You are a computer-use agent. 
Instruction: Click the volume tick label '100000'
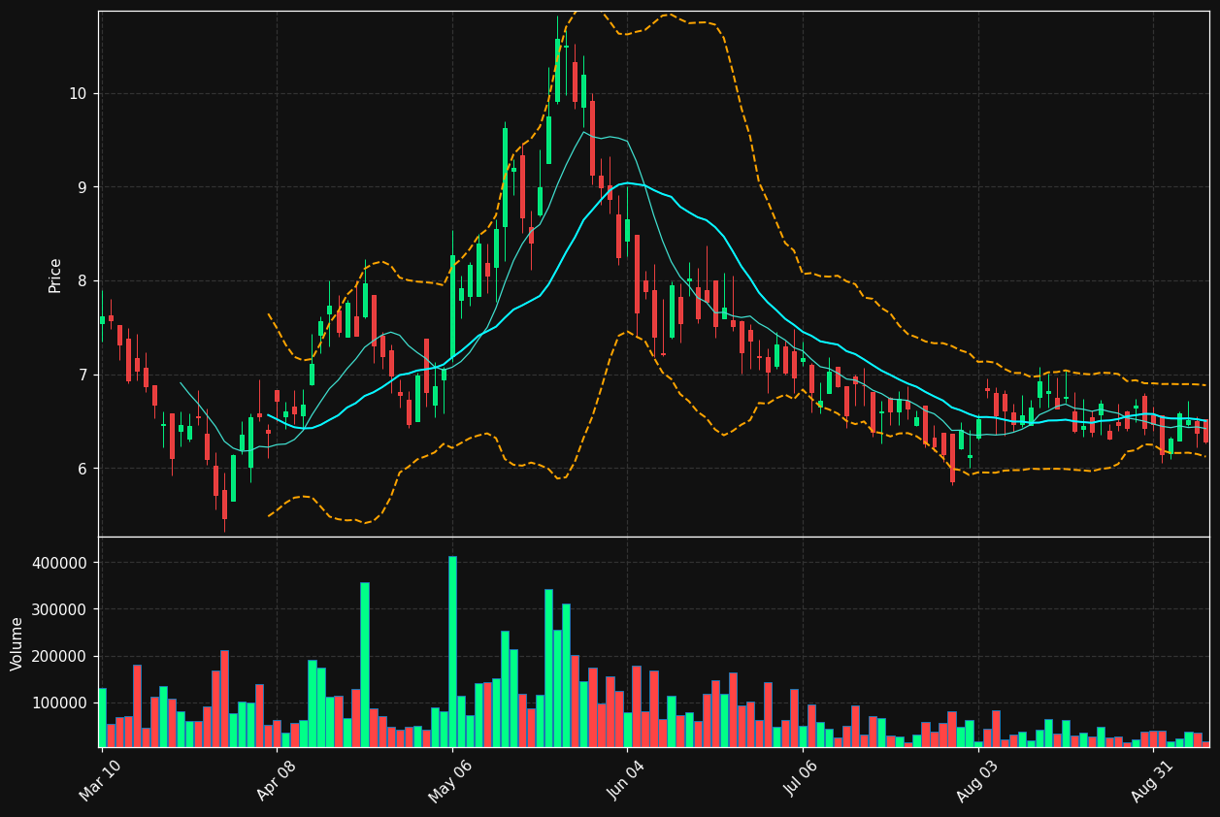(x=60, y=703)
